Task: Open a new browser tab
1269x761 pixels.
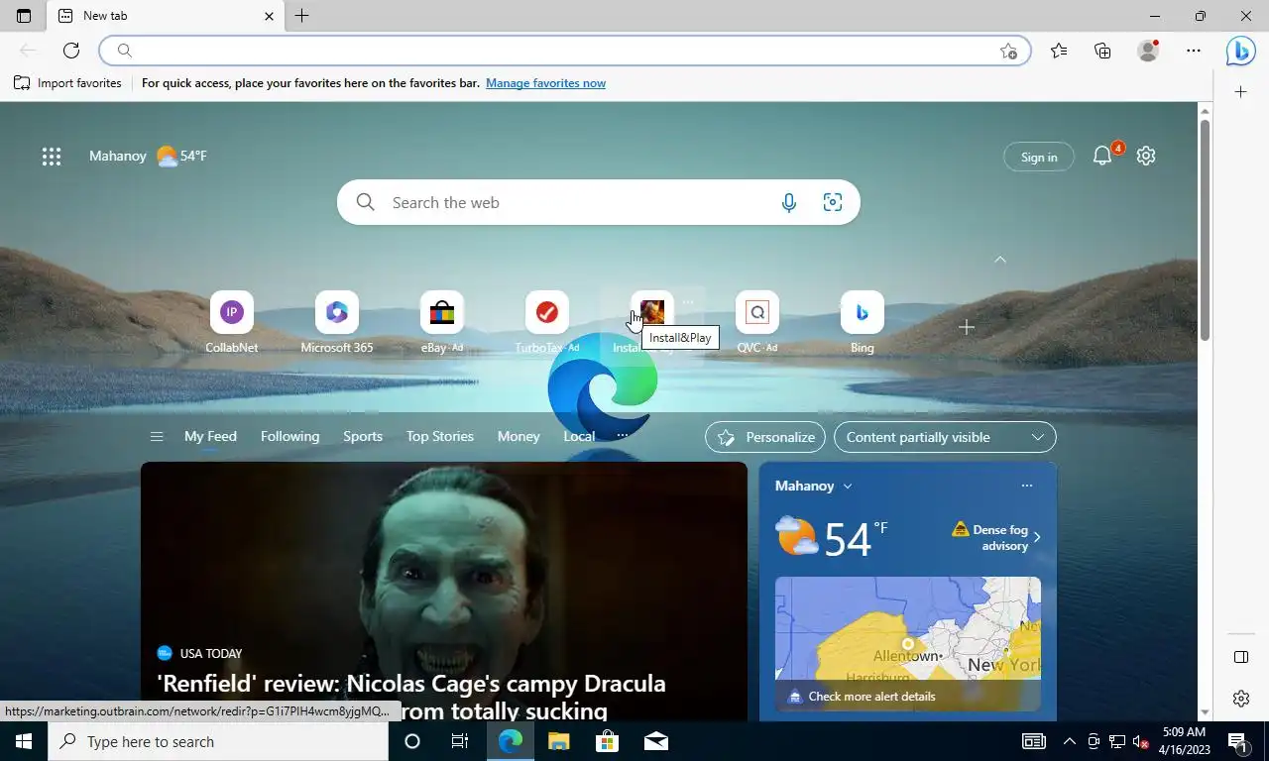Action: point(302,16)
